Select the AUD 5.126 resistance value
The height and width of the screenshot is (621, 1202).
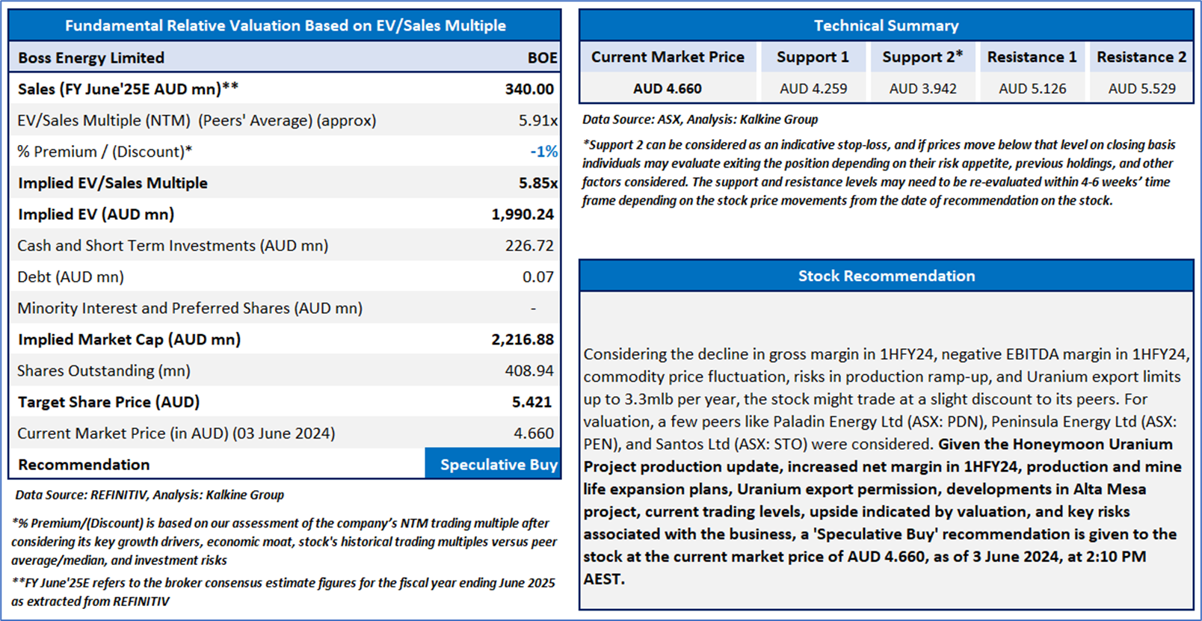click(1032, 88)
